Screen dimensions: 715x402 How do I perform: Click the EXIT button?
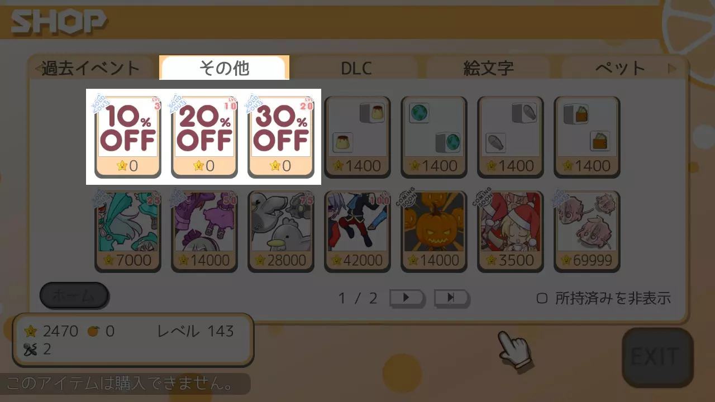pos(657,357)
